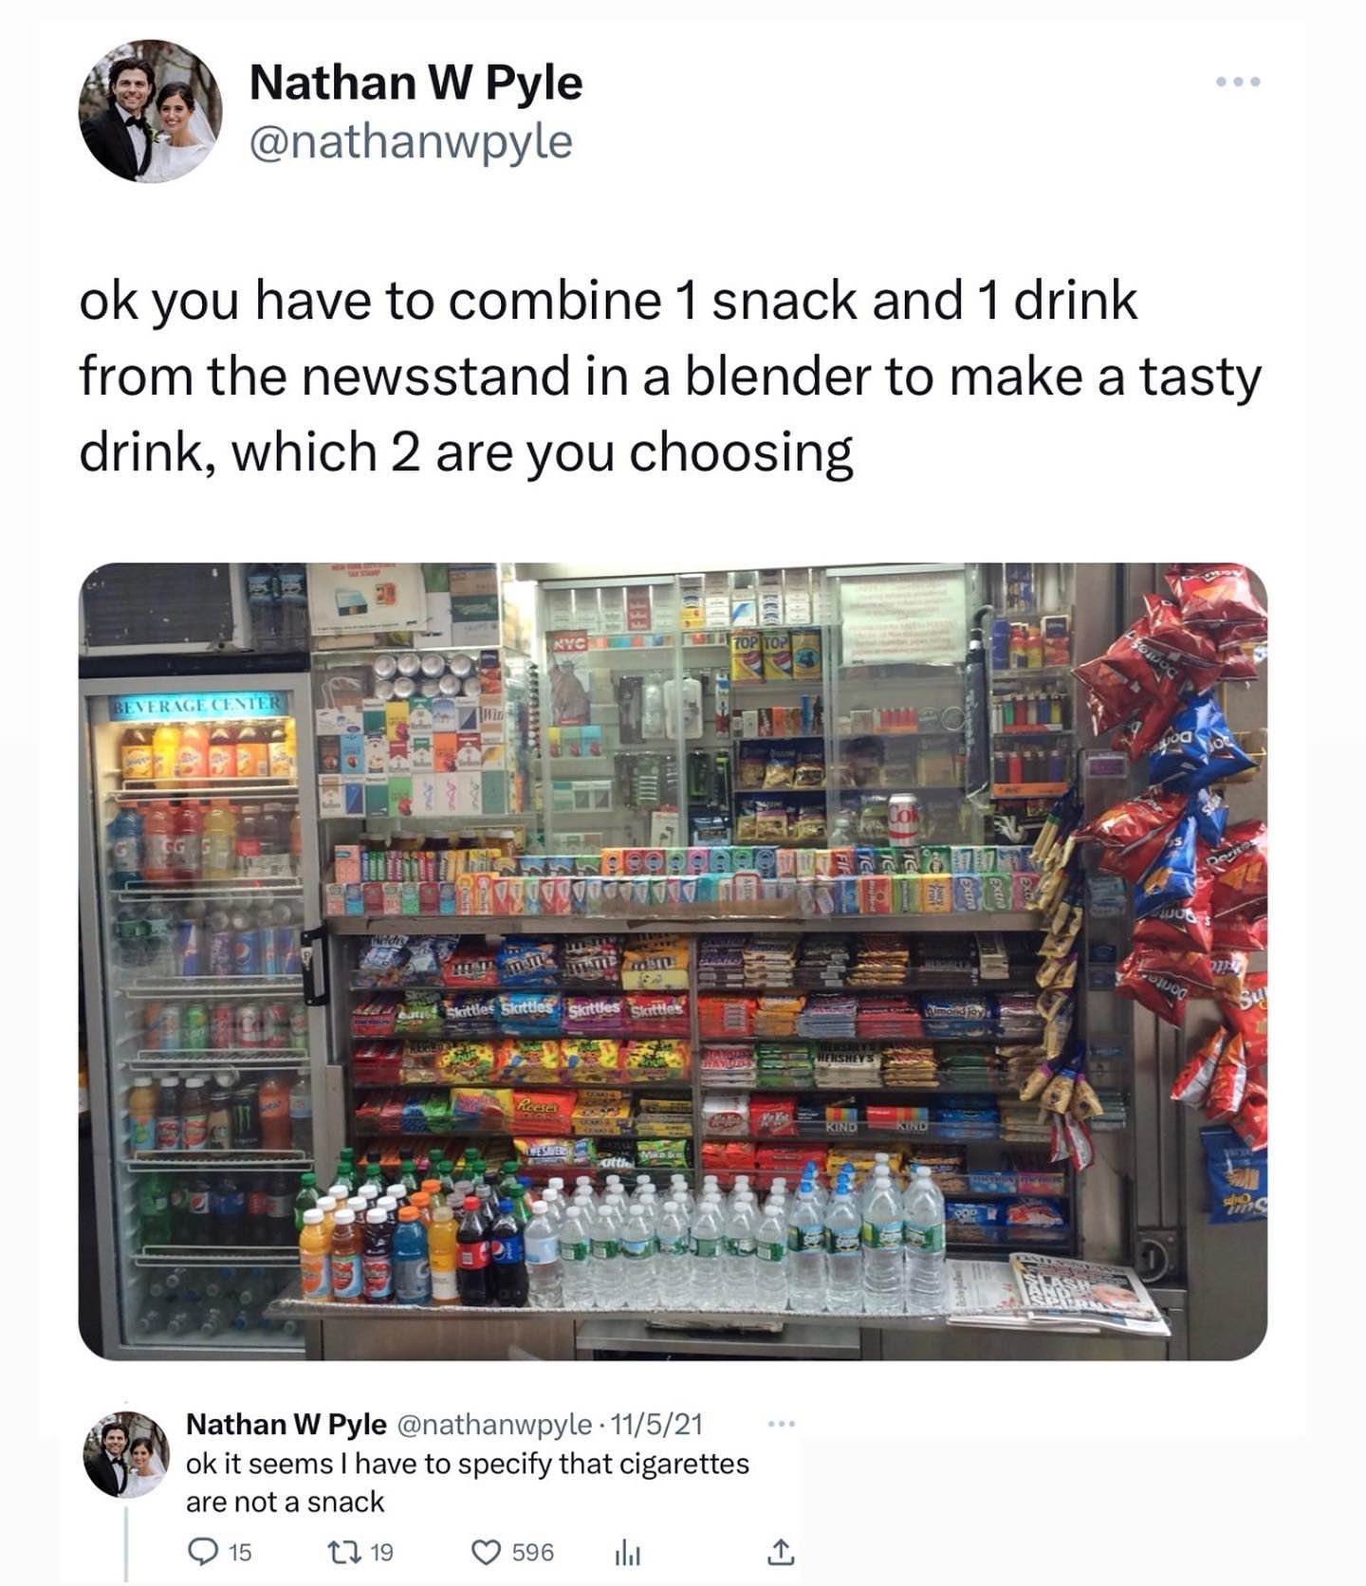Viewport: 1366px width, 1586px height.
Task: Click the reply icon with 15 comments
Action: (x=202, y=1552)
